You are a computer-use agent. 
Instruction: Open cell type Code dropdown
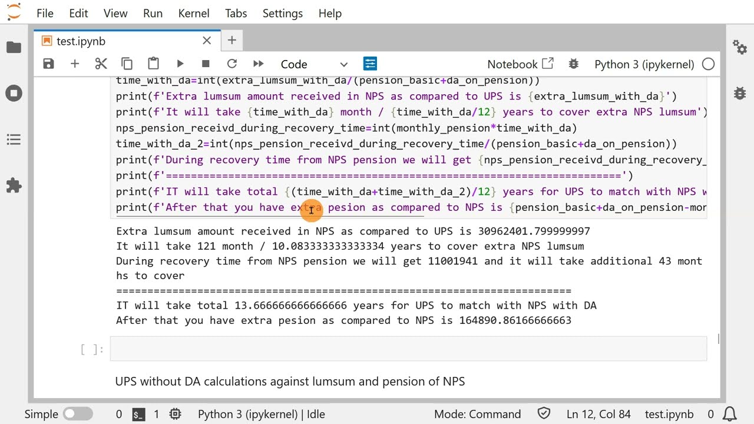pos(314,64)
